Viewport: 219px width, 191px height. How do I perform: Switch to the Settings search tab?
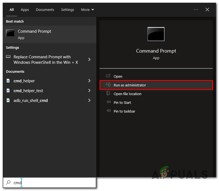[x=67, y=10]
